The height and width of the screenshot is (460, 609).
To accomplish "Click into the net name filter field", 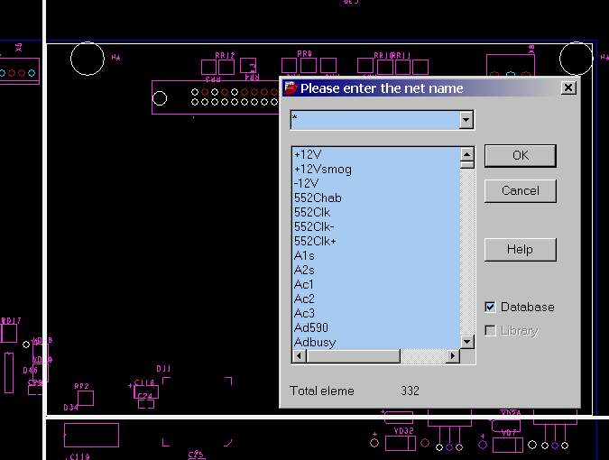I will 374,120.
